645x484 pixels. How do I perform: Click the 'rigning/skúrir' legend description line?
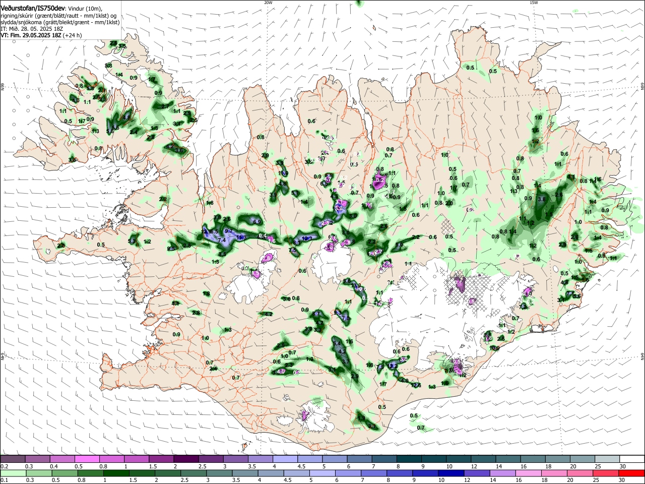point(58,15)
